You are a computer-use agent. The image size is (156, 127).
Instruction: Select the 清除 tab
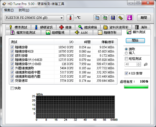tap(141, 27)
